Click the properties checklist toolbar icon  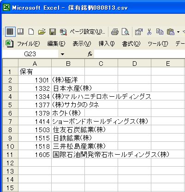tap(139, 32)
